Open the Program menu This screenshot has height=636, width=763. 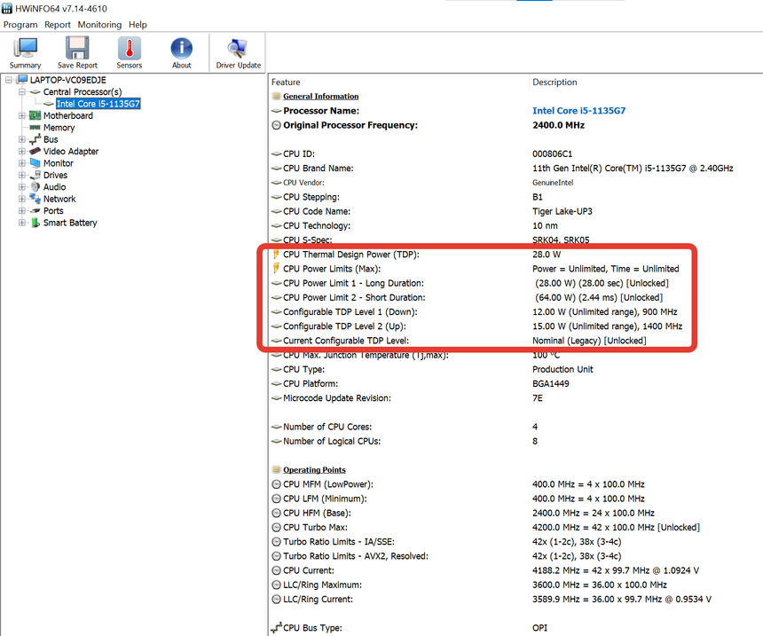pos(20,25)
